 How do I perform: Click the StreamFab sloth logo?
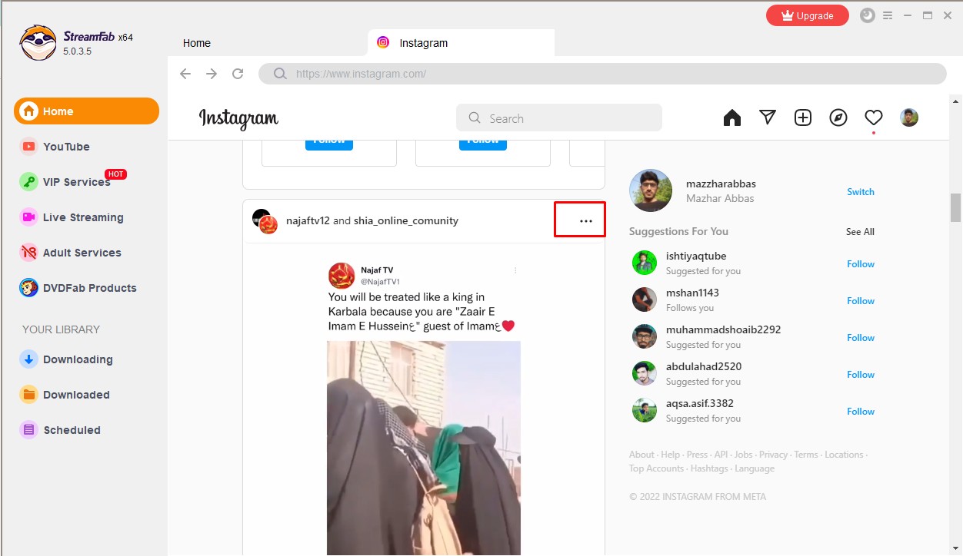pos(38,43)
